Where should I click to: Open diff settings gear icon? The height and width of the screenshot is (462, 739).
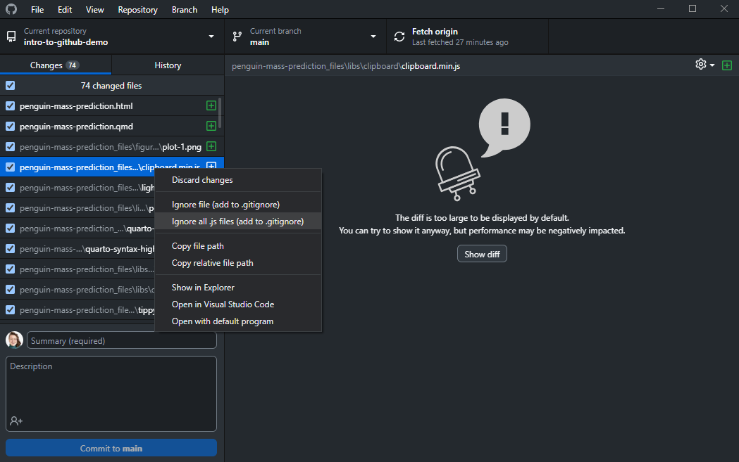701,65
